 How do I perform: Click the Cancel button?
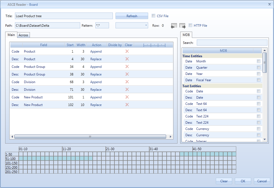pos(262,181)
